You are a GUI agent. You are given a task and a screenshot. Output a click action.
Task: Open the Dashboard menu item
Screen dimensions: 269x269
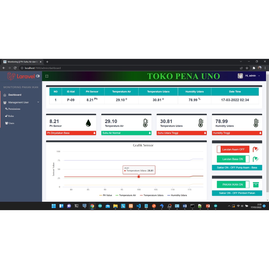(15, 95)
